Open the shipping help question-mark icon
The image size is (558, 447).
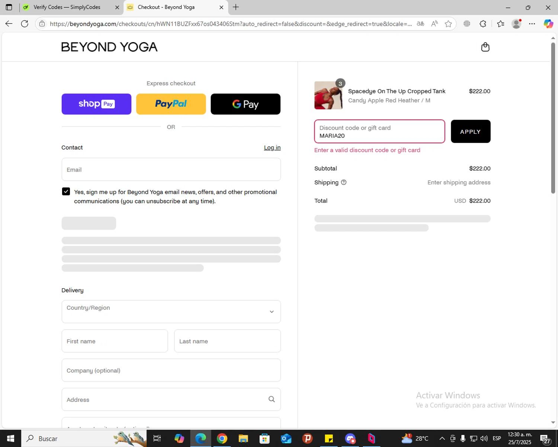pyautogui.click(x=344, y=182)
